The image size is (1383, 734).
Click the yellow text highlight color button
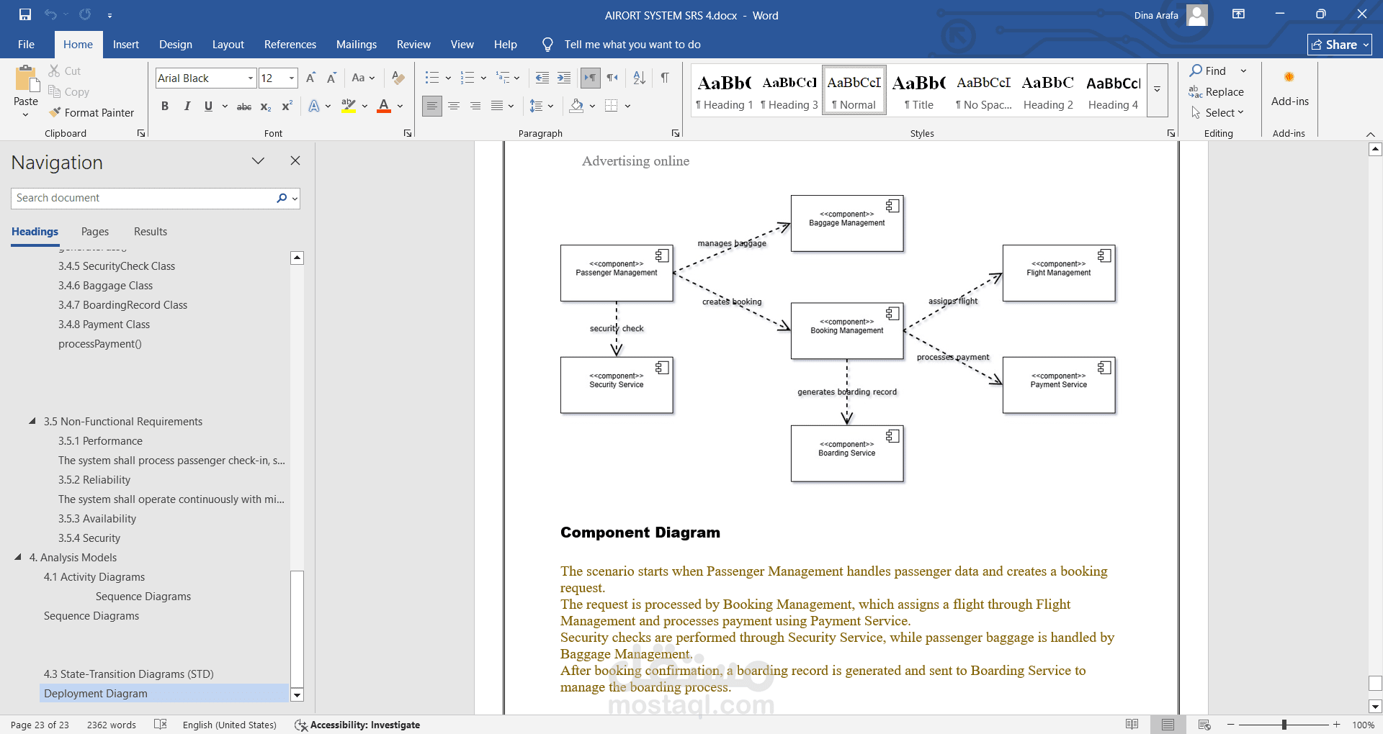pyautogui.click(x=349, y=106)
